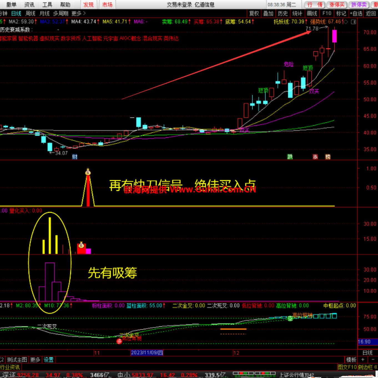This screenshot has width=378, height=378.
Task: Click the 二次死叉 label on indicator
Action: coord(47,326)
